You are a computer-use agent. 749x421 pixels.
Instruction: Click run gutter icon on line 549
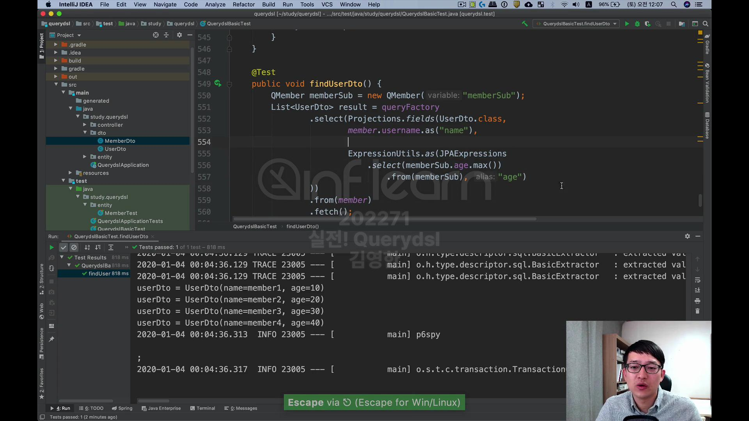click(x=218, y=83)
